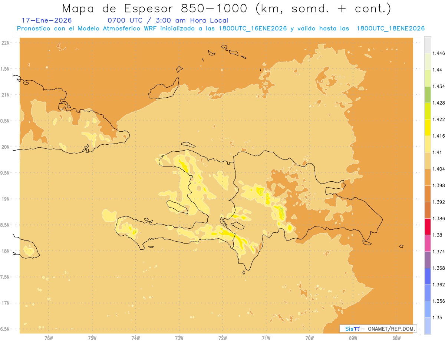This screenshot has width=445, height=343.
Task: Click the green color bar segment above 1.428
Action: click(428, 94)
